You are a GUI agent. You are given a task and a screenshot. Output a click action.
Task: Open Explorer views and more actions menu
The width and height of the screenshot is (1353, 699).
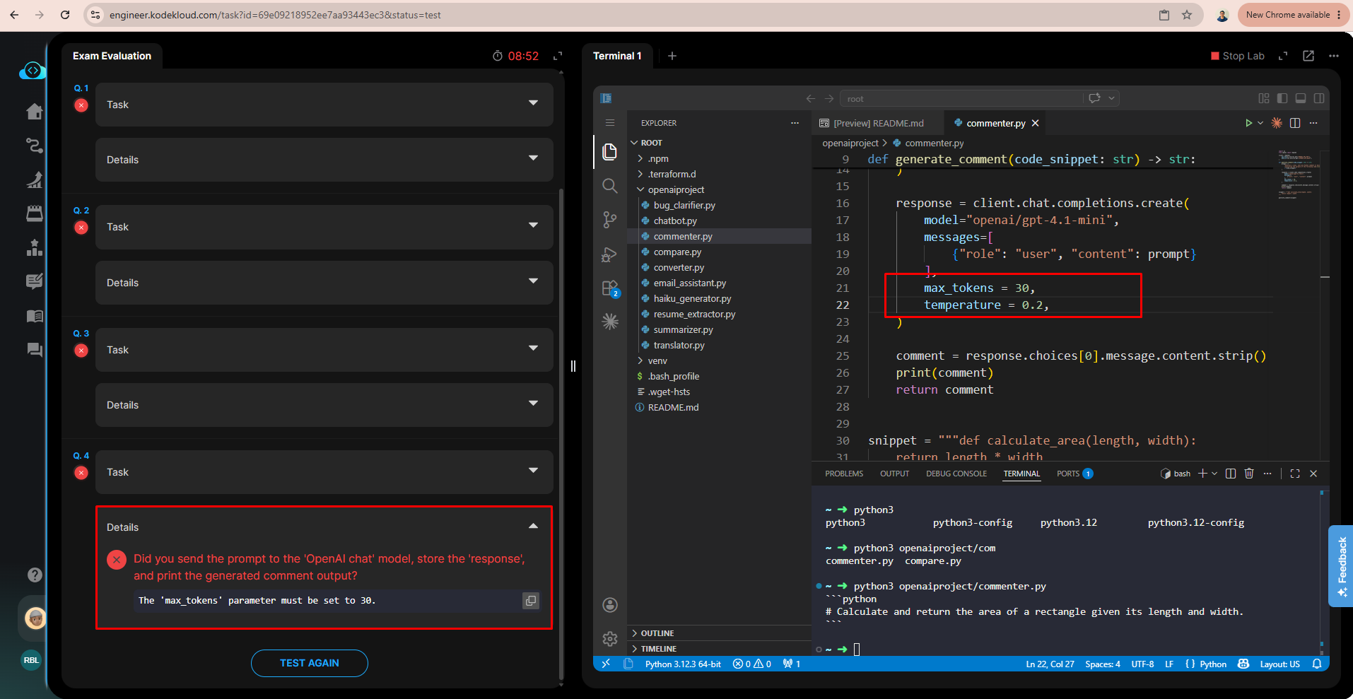795,123
